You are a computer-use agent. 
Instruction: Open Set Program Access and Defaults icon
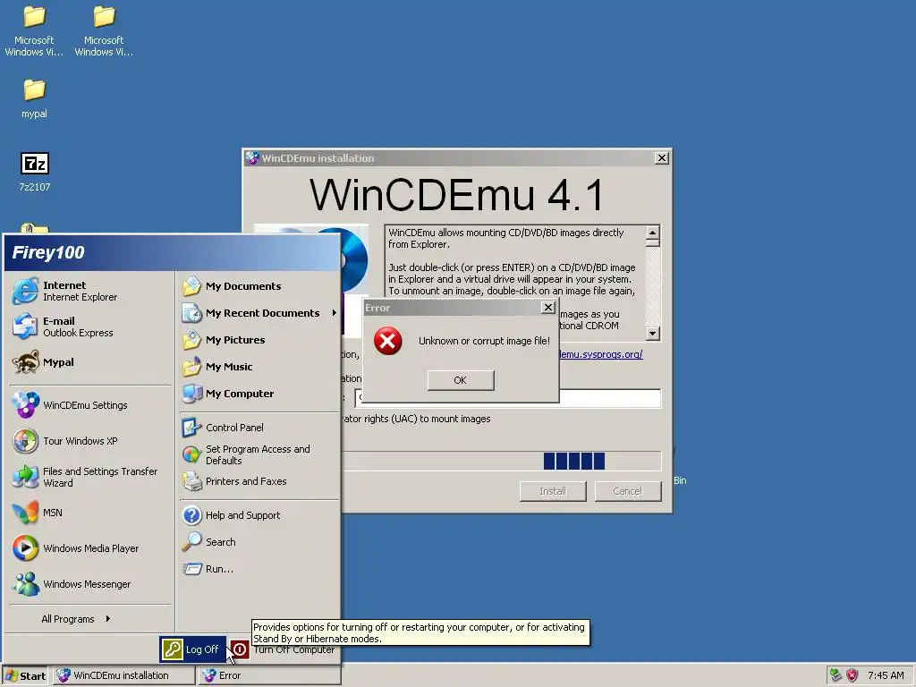[x=191, y=454]
